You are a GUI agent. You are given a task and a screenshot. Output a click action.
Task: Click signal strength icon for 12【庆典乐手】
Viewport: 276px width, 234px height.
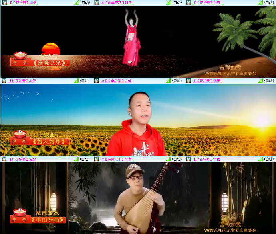point(169,159)
